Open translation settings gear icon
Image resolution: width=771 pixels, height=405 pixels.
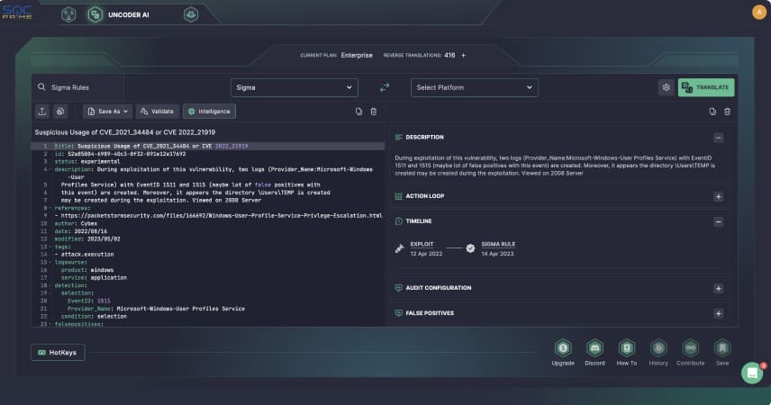666,87
